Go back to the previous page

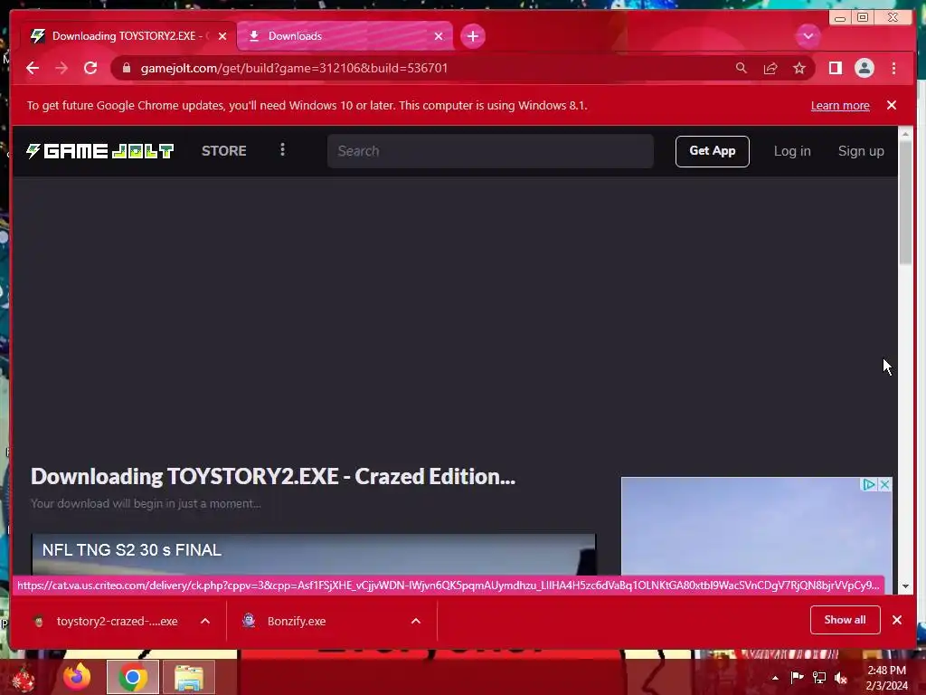[x=33, y=68]
